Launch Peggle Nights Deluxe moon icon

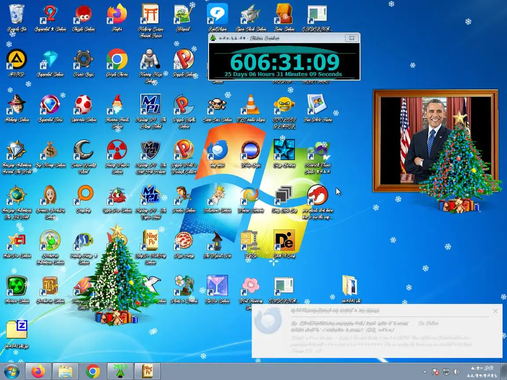pos(184,105)
